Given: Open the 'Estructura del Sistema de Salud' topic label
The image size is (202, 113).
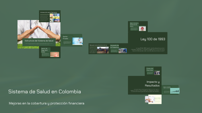Looking at the screenshot, I should pyautogui.click(x=39, y=41).
